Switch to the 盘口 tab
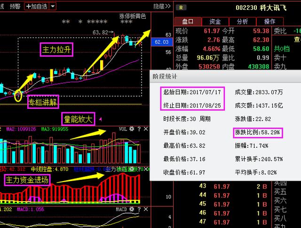Screen dimensions: 301x228 point(188,22)
